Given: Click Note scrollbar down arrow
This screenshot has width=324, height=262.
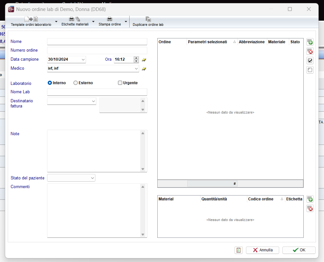Looking at the screenshot, I should pos(143,169).
